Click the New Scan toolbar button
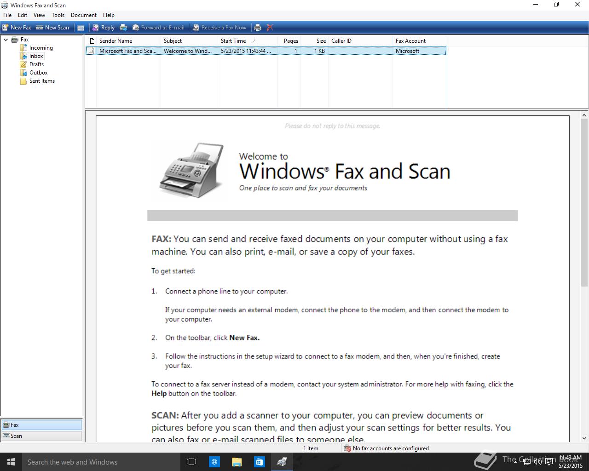 click(52, 28)
